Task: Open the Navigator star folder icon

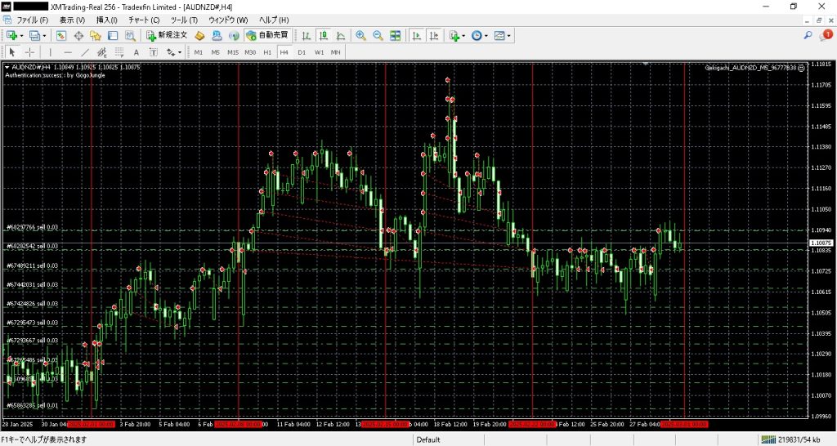Action: pyautogui.click(x=96, y=36)
